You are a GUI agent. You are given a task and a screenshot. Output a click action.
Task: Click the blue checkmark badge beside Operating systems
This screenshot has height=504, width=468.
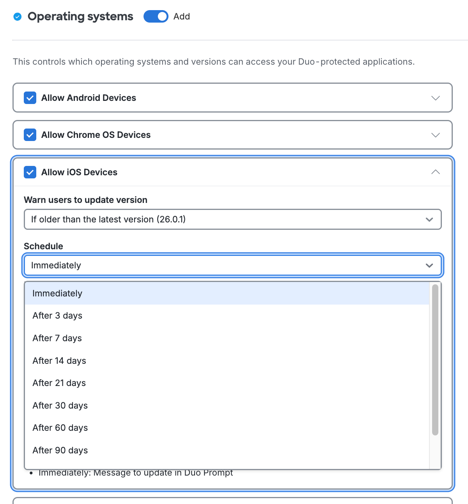[x=18, y=17]
